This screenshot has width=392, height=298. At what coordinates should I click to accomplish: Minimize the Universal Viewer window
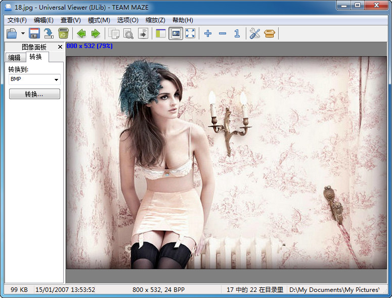click(343, 6)
